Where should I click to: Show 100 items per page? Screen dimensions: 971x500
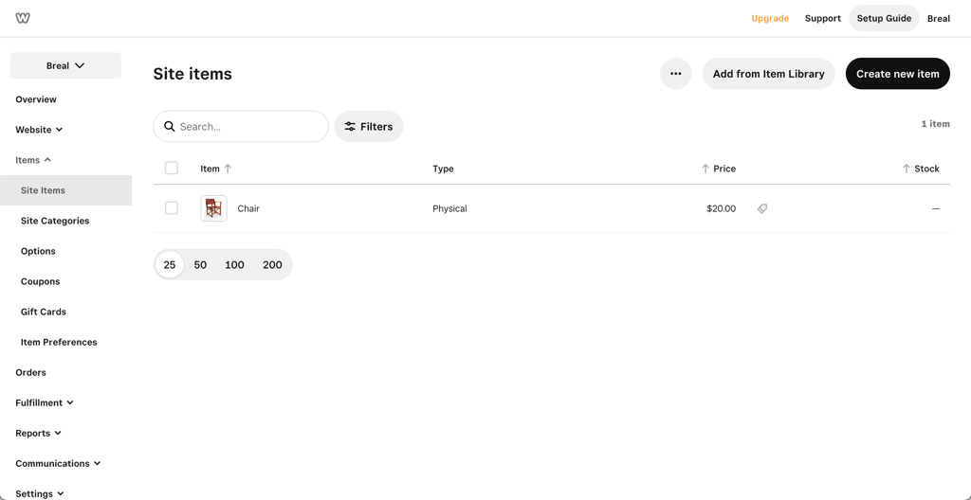[x=235, y=265]
